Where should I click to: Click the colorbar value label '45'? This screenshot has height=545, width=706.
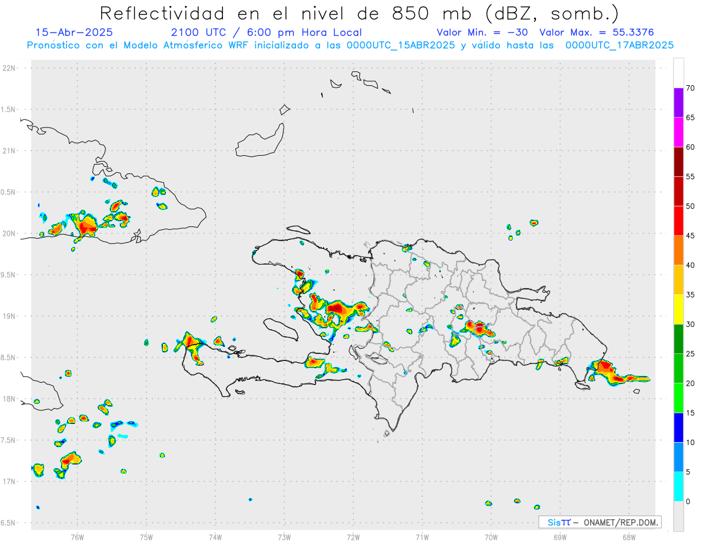[690, 236]
